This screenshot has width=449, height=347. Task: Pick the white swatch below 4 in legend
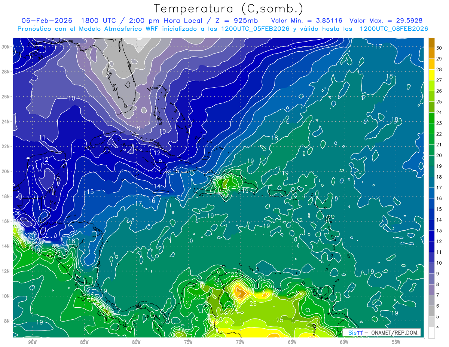coord(431,333)
